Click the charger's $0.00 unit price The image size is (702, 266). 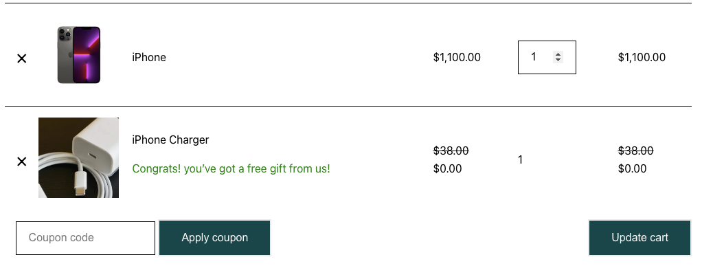point(447,169)
